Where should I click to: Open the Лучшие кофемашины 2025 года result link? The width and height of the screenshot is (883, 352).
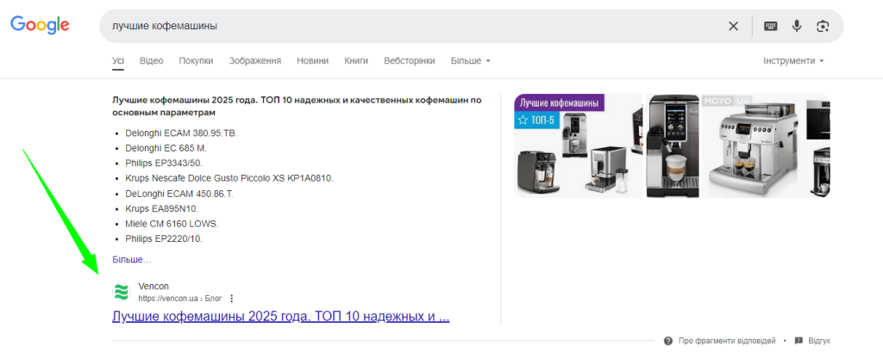280,317
